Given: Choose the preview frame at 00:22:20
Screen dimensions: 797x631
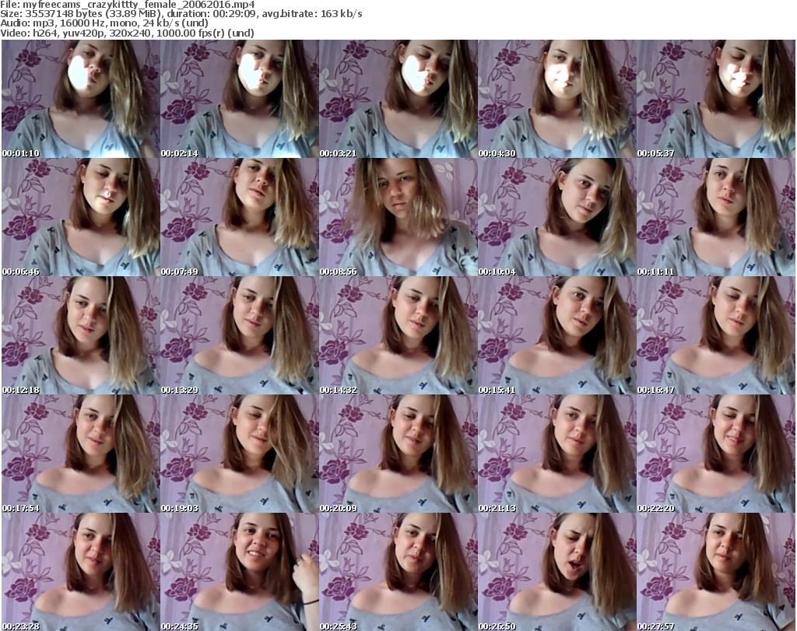Looking at the screenshot, I should click(x=716, y=454).
